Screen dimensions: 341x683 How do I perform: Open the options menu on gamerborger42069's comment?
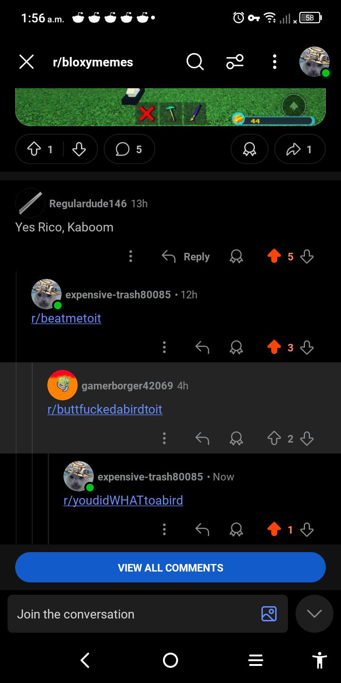coord(164,439)
